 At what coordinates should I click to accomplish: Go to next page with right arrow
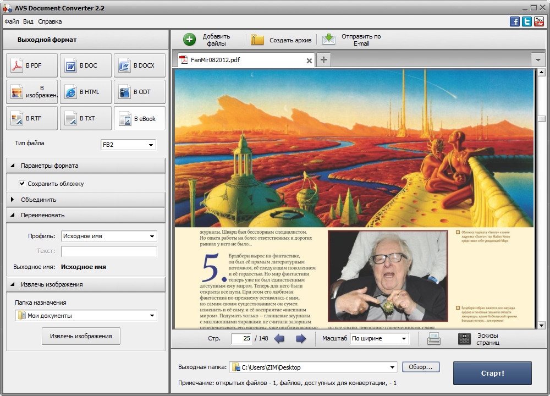[x=301, y=338]
